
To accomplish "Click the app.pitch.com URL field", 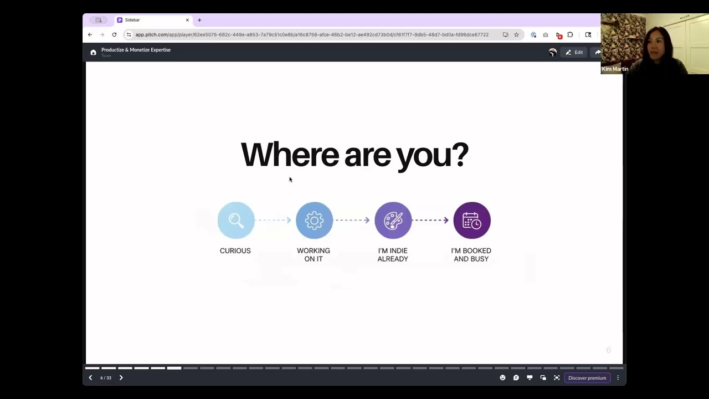I will pyautogui.click(x=312, y=34).
